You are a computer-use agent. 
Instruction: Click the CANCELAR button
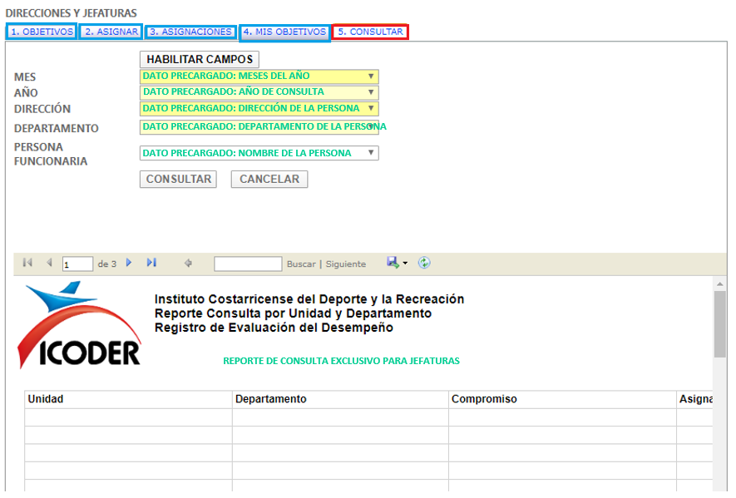[x=269, y=180]
